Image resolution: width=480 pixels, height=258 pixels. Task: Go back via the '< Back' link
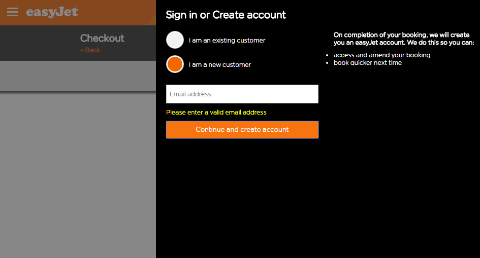coord(90,50)
